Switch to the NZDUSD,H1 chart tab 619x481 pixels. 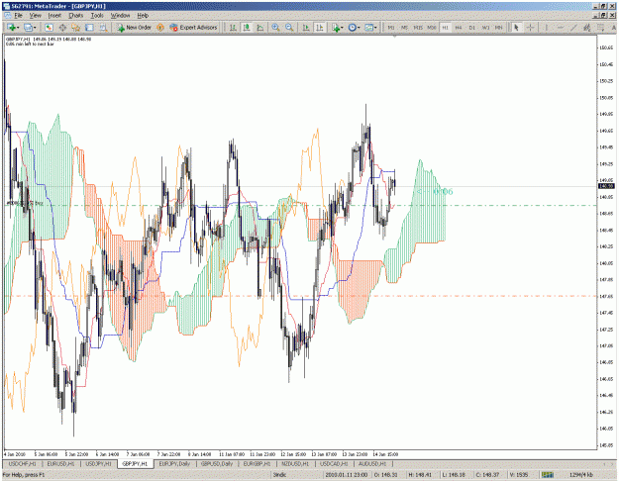tap(295, 464)
